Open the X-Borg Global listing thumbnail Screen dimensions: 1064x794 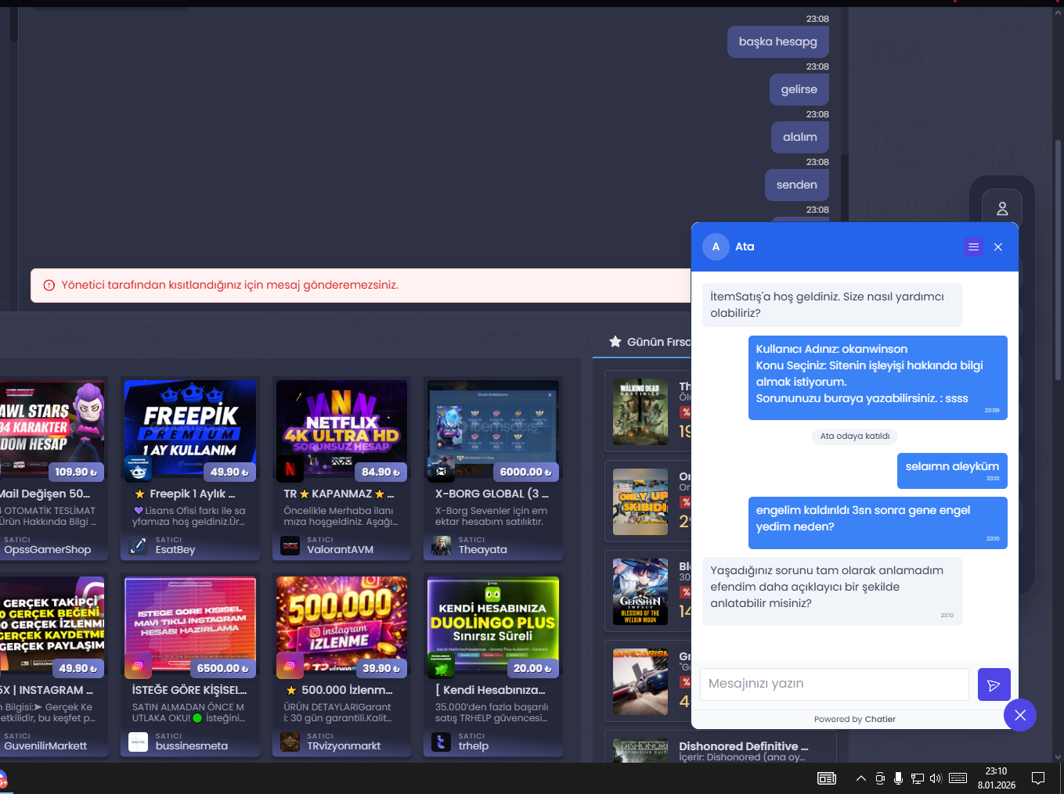pos(493,427)
